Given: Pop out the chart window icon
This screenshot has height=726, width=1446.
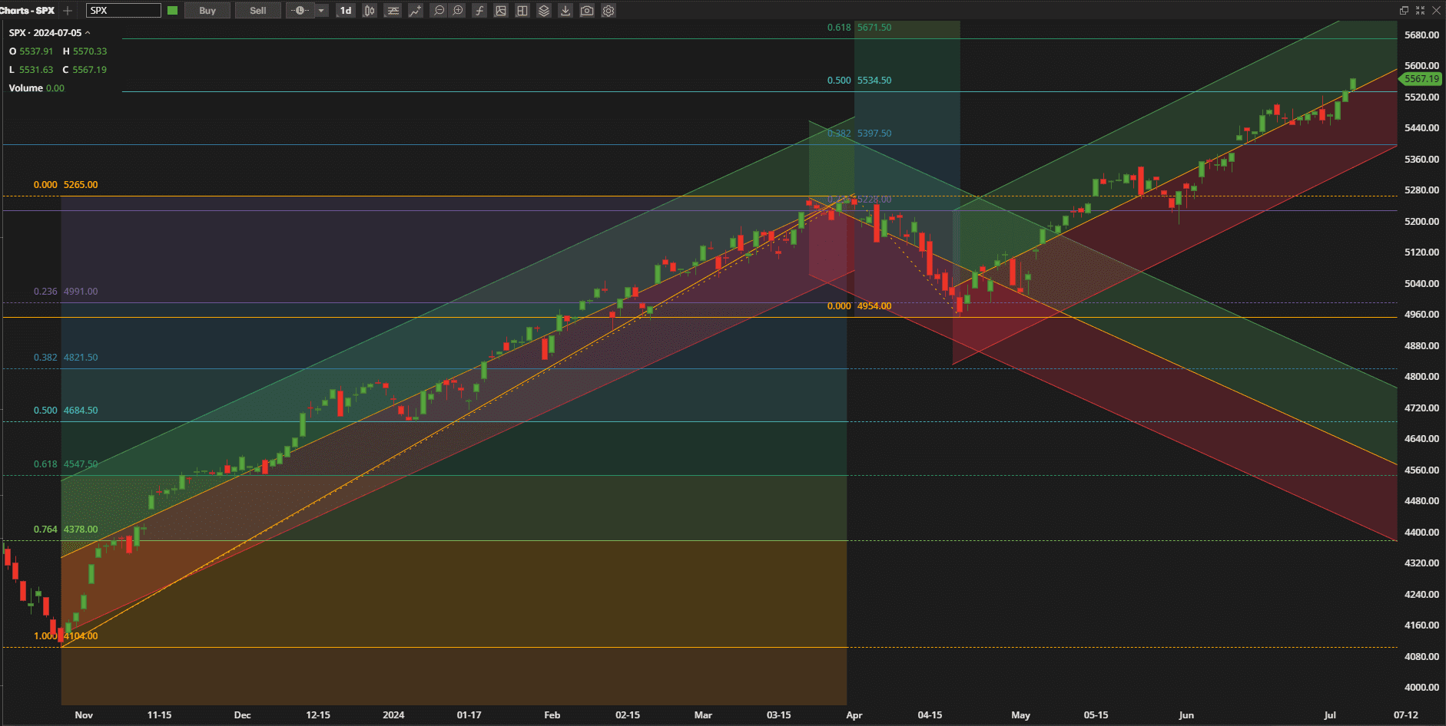Looking at the screenshot, I should (x=1404, y=11).
